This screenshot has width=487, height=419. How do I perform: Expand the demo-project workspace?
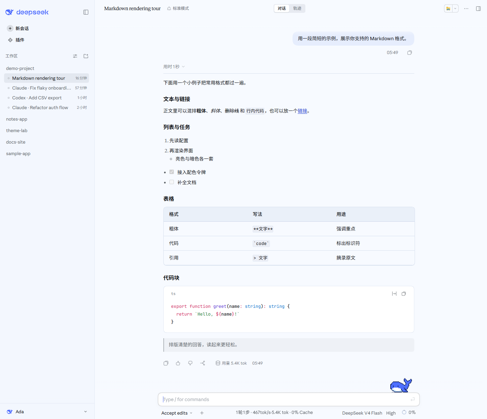pos(20,68)
